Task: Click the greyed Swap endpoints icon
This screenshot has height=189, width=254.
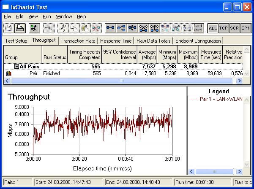Action: [x=176, y=28]
